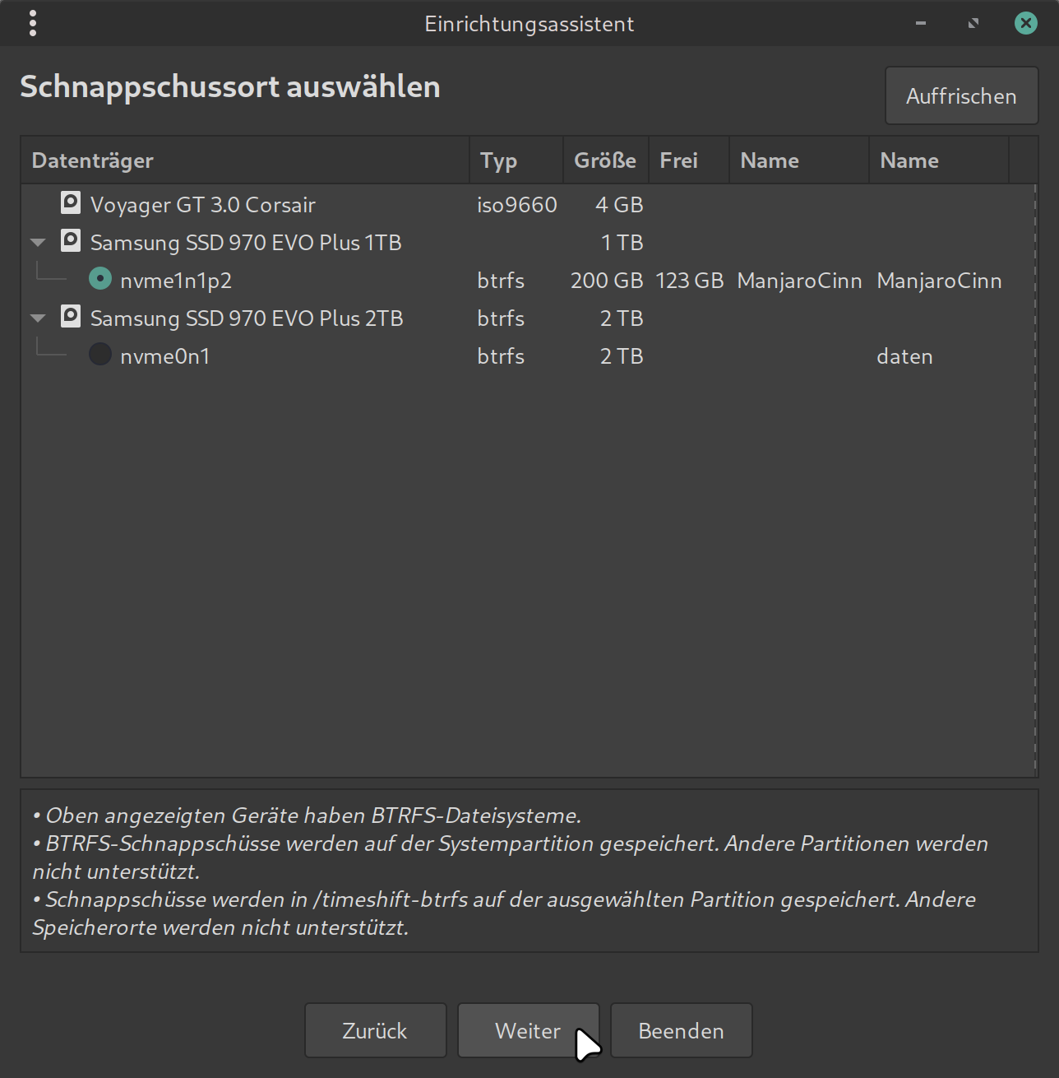
Task: Click the Voyager GT 3.0 Corsair disk icon
Action: pyautogui.click(x=71, y=203)
